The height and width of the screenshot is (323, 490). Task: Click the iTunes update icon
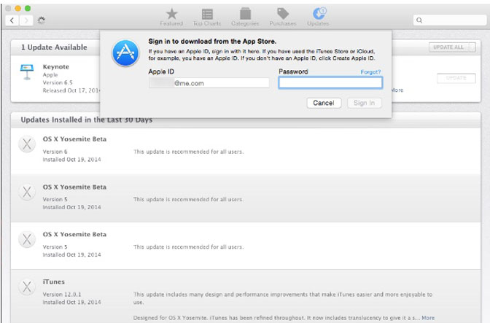pyautogui.click(x=27, y=287)
